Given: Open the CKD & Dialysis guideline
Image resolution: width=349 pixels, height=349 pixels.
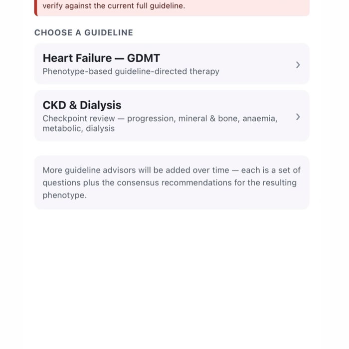Looking at the screenshot, I should [172, 116].
